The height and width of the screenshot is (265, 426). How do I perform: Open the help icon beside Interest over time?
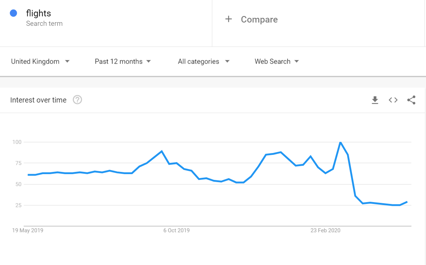tap(77, 100)
